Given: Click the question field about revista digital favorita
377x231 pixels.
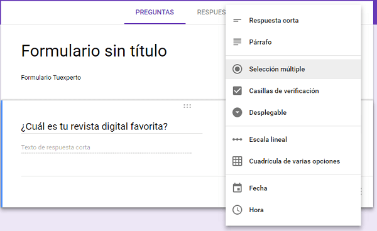Looking at the screenshot, I should click(x=112, y=127).
